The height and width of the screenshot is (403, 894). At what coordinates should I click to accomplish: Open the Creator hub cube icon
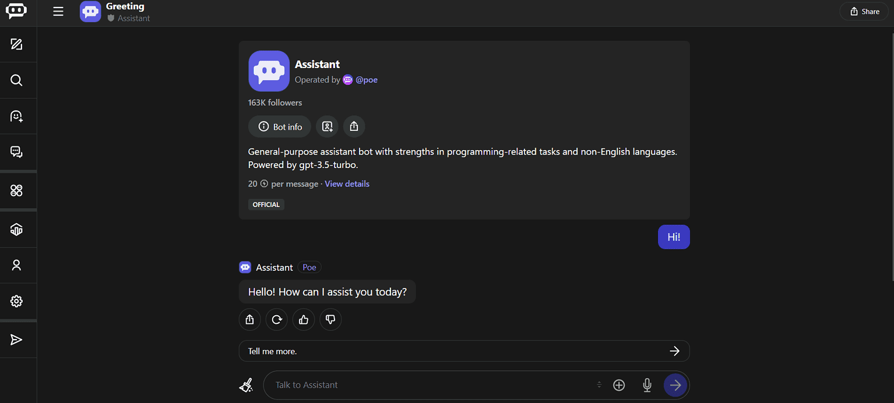pos(16,229)
